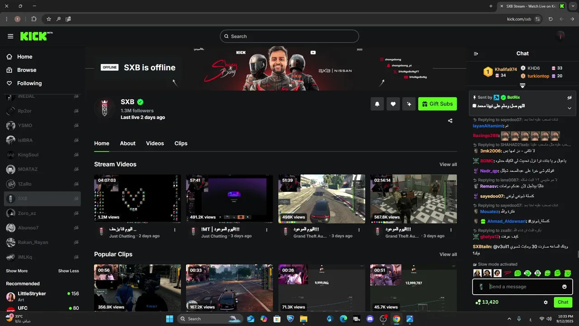This screenshot has height=326, width=579.
Task: Click the heart follow button for SXB
Action: [x=393, y=104]
